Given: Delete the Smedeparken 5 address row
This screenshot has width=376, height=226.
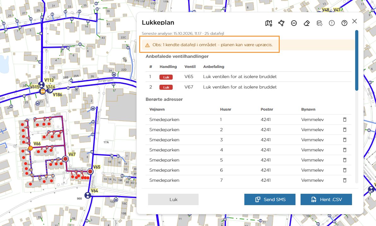Looking at the screenshot, I should (344, 160).
